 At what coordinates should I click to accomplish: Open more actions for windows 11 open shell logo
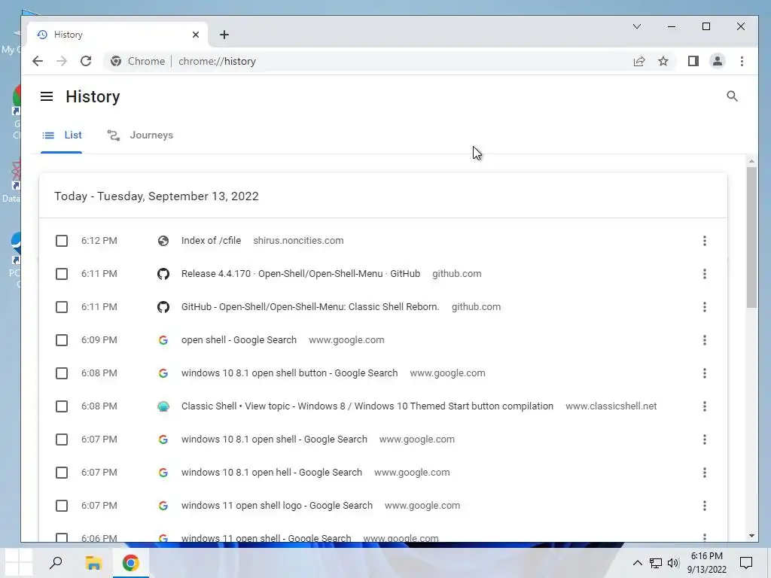click(x=705, y=506)
